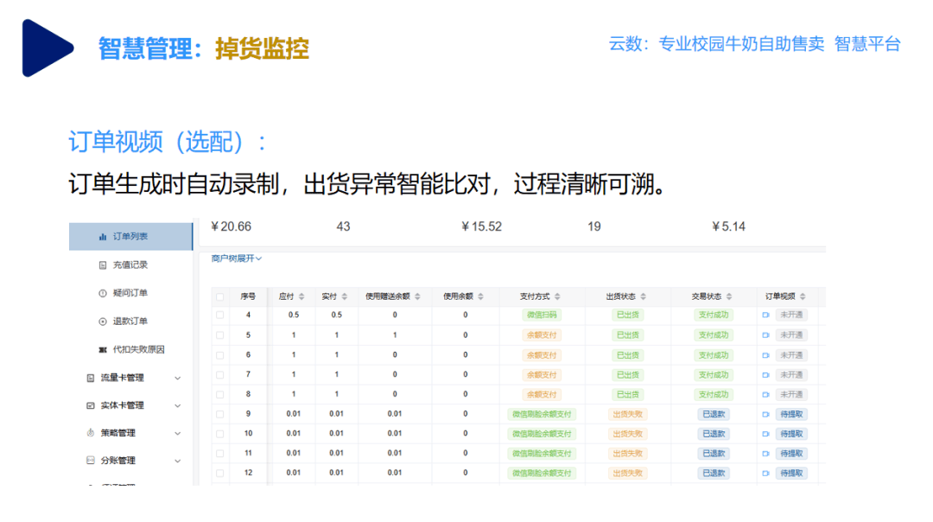Select the checkbox for order row 10
The width and height of the screenshot is (933, 522).
pos(219,434)
